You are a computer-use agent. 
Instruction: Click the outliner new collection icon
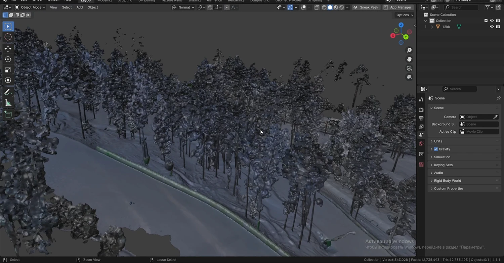click(498, 7)
